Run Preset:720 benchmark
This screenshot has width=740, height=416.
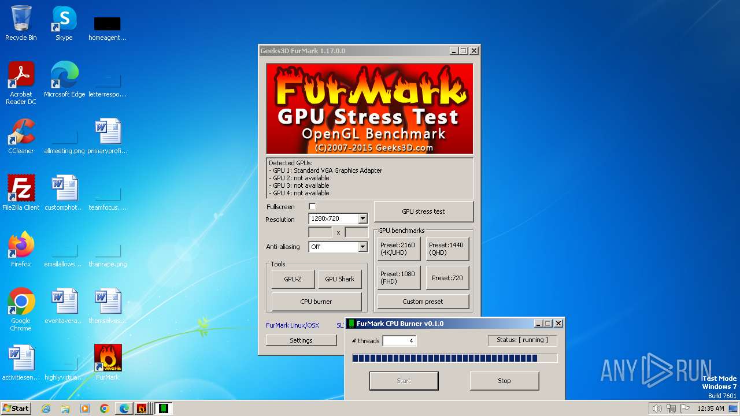[447, 278]
